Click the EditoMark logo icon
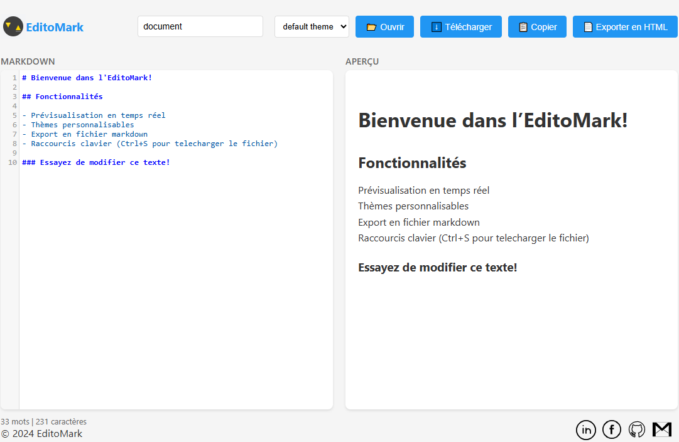This screenshot has width=679, height=442. click(13, 26)
